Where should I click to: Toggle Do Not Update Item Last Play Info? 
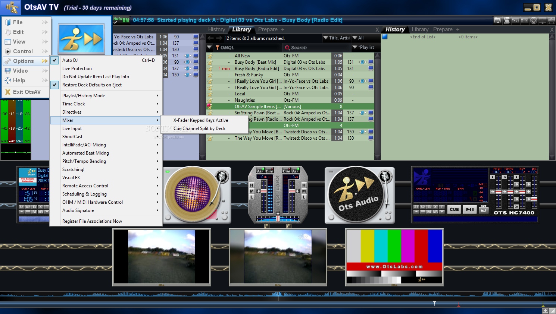point(106,77)
